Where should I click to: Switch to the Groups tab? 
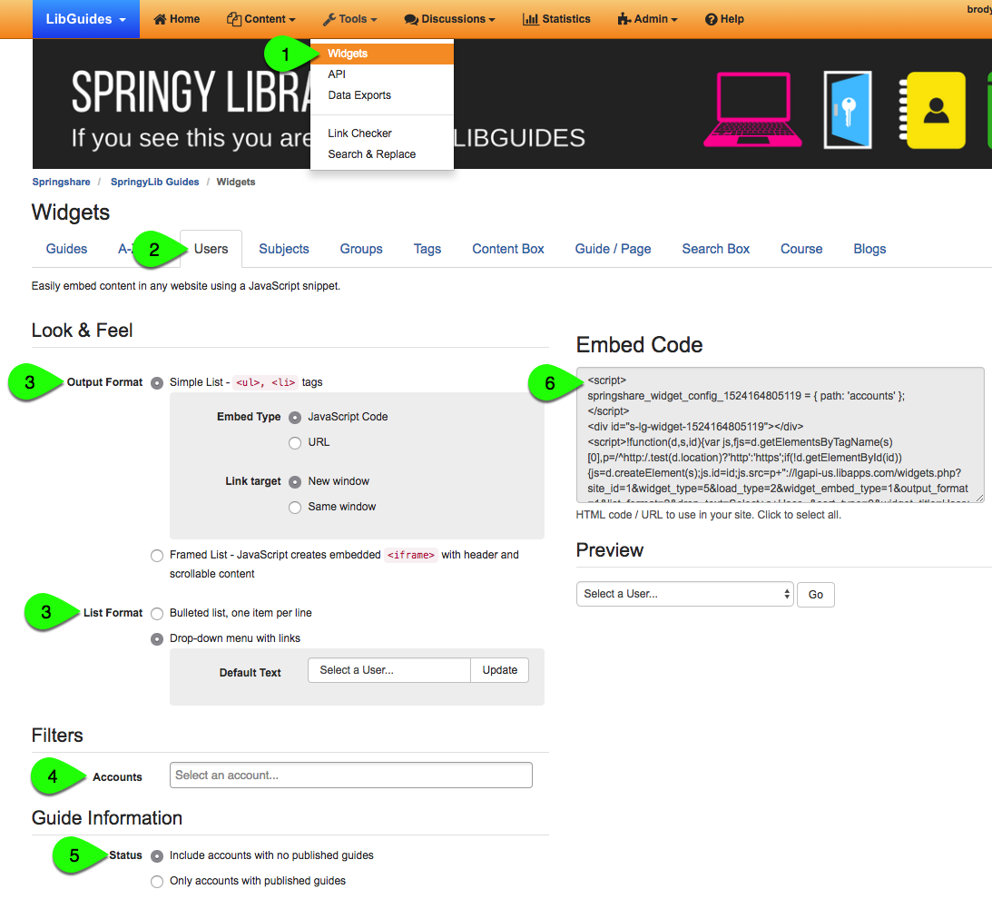click(x=361, y=250)
